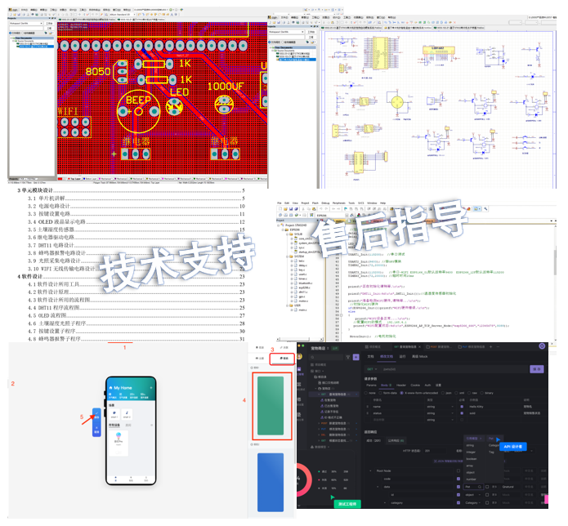
Task: Open the GET method dropdown in the URL bar
Action: (x=372, y=369)
